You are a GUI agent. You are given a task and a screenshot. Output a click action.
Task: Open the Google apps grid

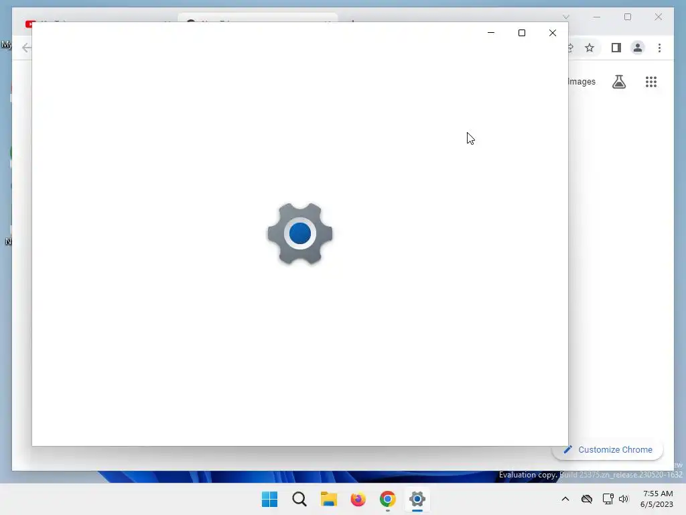coord(651,82)
